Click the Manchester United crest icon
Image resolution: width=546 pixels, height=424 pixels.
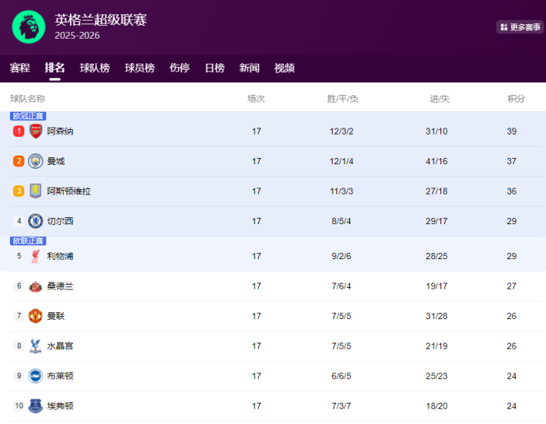pos(36,316)
